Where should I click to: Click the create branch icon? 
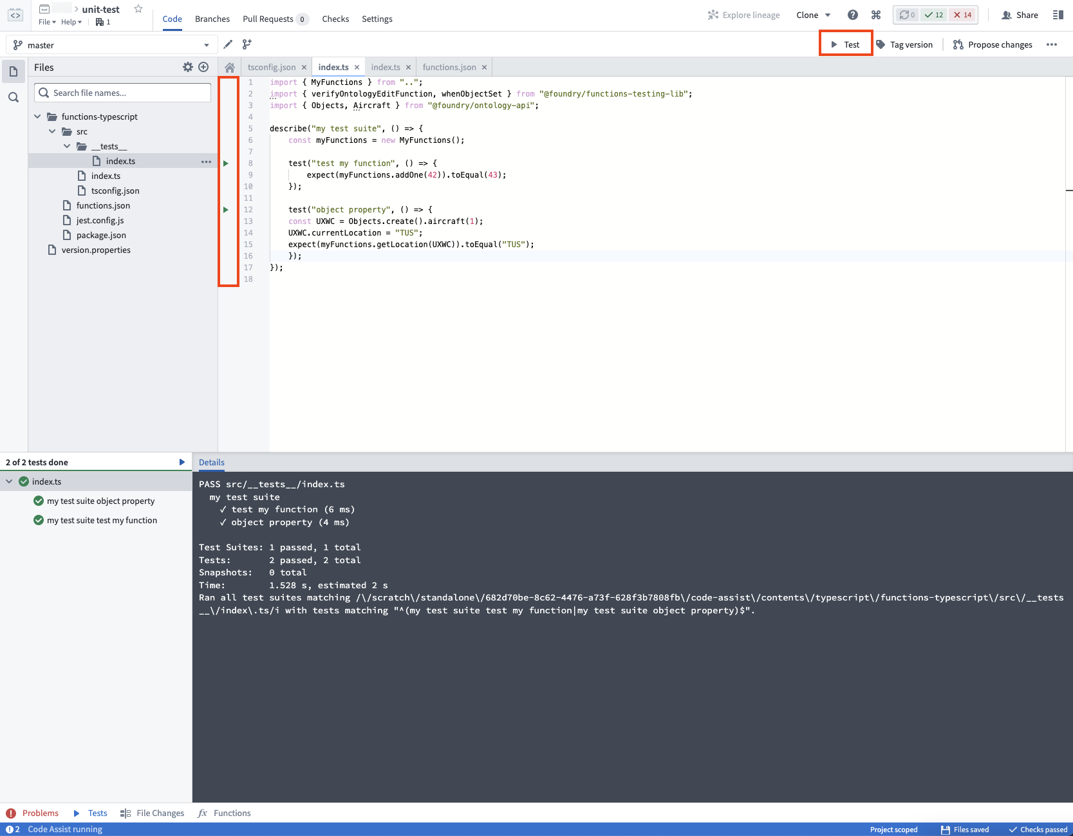pos(247,44)
